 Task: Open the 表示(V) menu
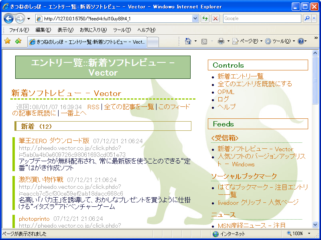tap(65, 30)
